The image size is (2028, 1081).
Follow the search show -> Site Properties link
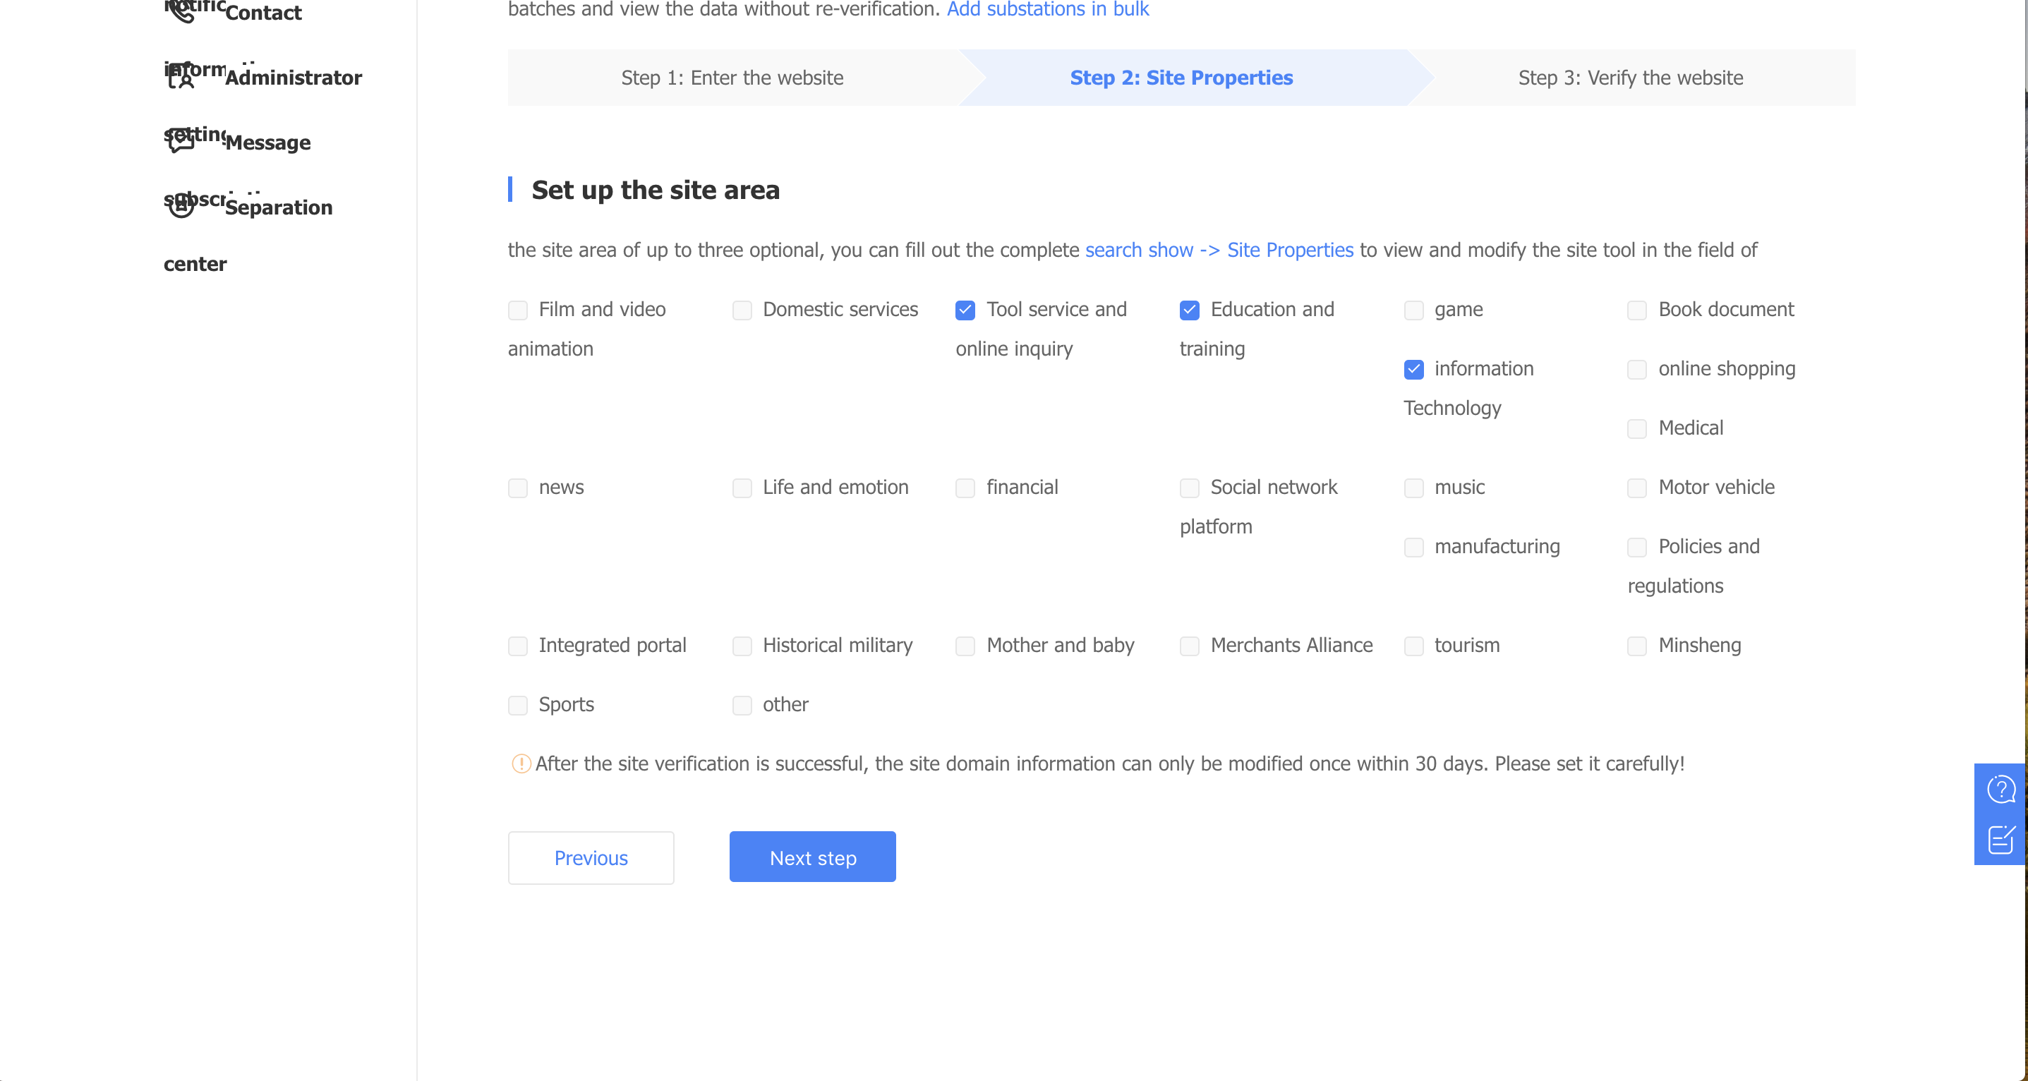1219,250
